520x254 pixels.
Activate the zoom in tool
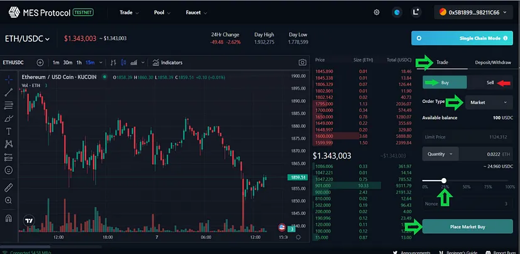(x=9, y=200)
